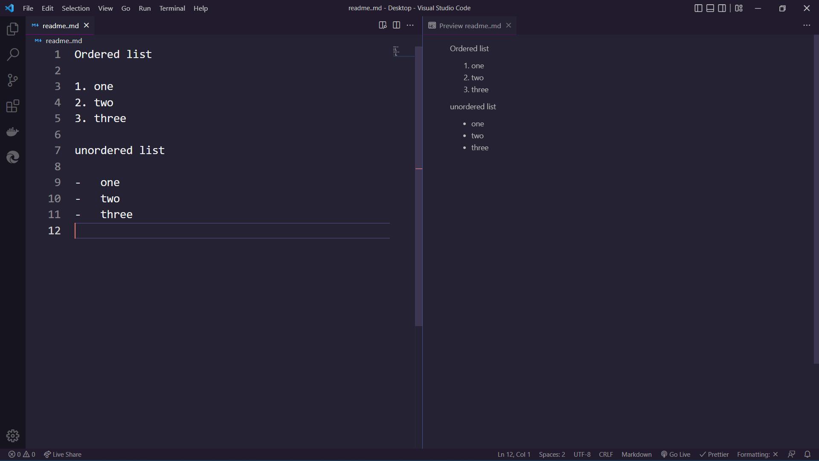Split the editor right
Image resolution: width=819 pixels, height=461 pixels.
pyautogui.click(x=396, y=25)
